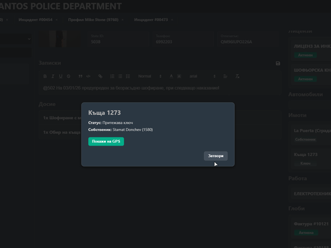331x248 pixels.
Task: Open the Normal heading size dropdown
Action: (150, 76)
